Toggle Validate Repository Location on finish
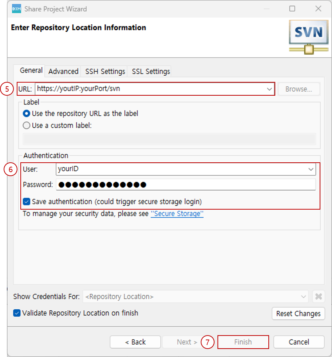 (17, 313)
